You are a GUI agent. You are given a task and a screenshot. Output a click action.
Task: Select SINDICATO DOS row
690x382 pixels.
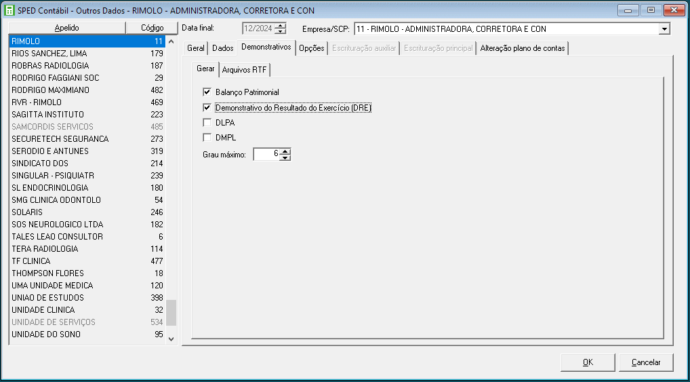click(x=87, y=164)
